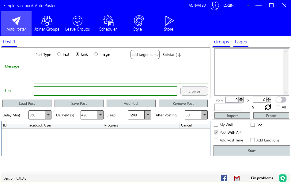Image resolution: width=291 pixels, height=183 pixels.
Task: Click the add target name button
Action: [145, 54]
